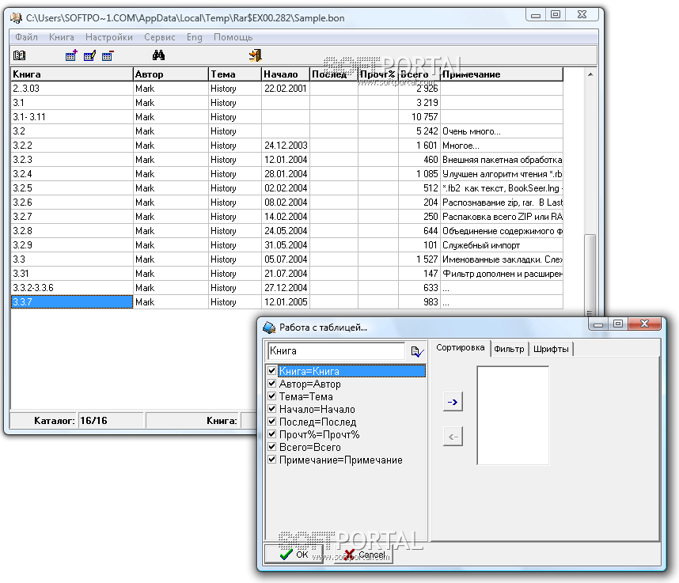The height and width of the screenshot is (583, 679).
Task: Click the date cell 05.07.2004
Action: (x=286, y=259)
